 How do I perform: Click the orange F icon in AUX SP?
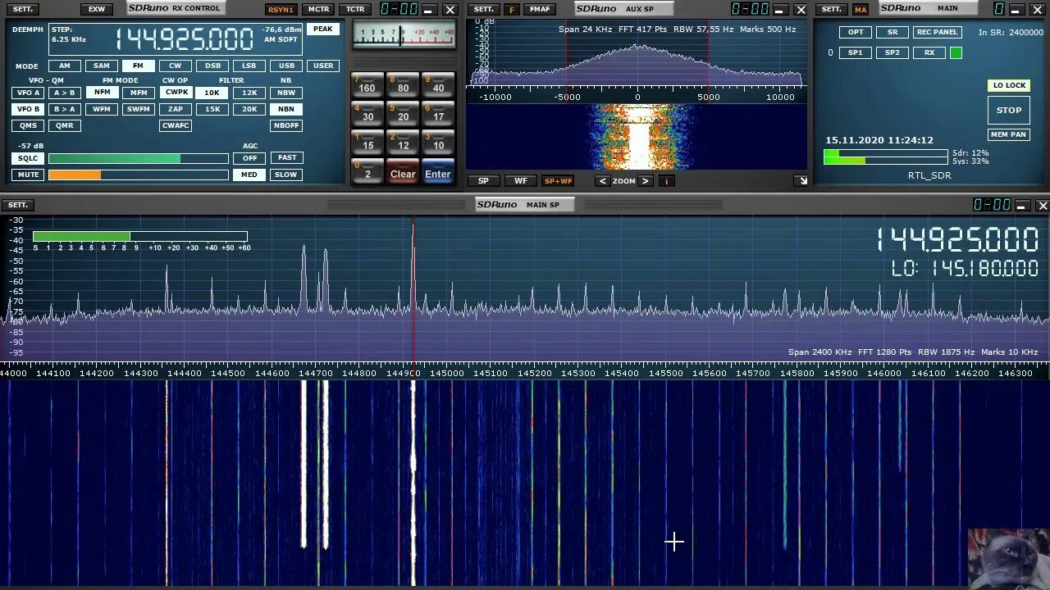tap(512, 9)
